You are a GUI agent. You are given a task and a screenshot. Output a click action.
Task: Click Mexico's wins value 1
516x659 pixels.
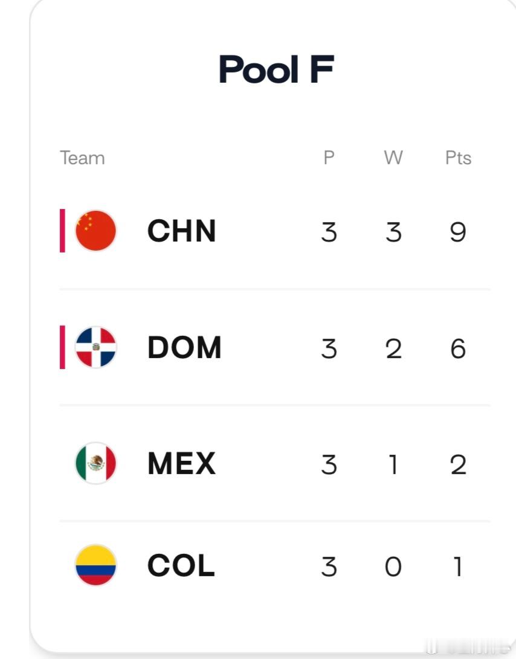pyautogui.click(x=393, y=465)
